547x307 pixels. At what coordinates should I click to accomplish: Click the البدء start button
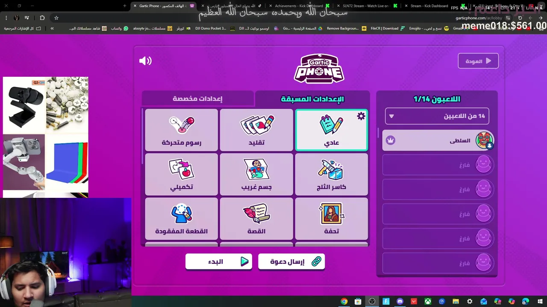219,261
